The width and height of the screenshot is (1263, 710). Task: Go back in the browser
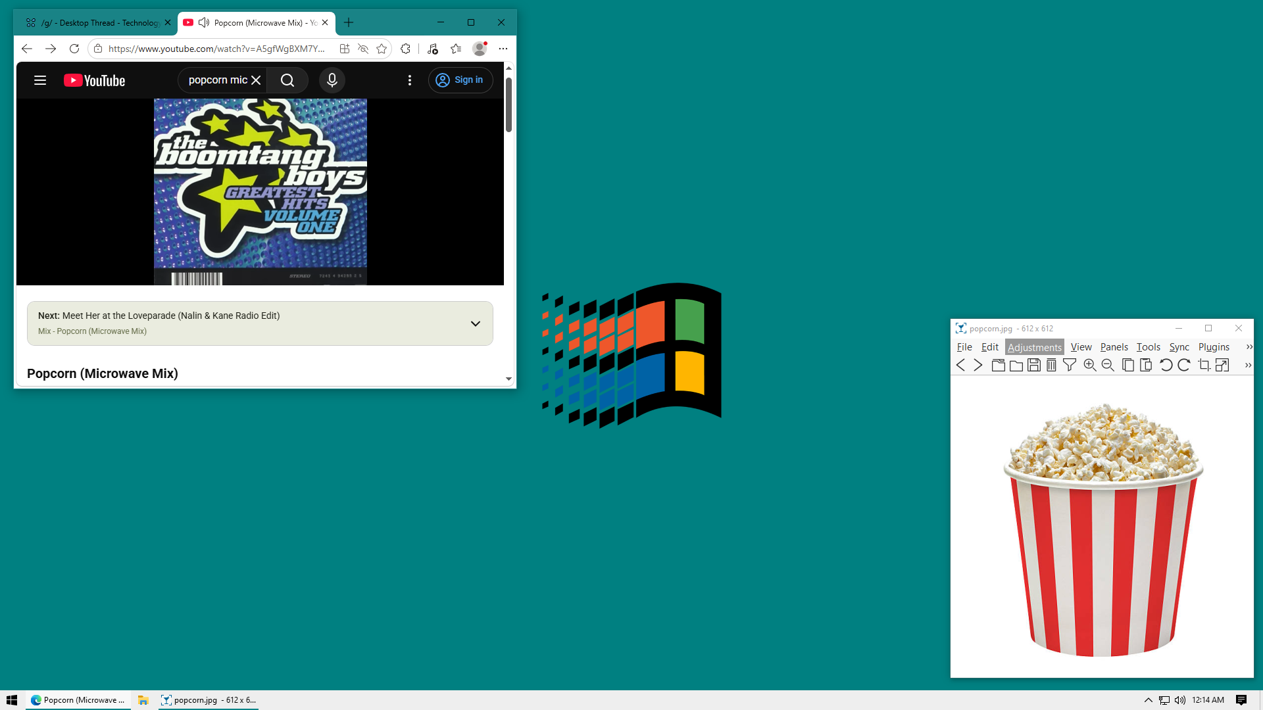[27, 49]
